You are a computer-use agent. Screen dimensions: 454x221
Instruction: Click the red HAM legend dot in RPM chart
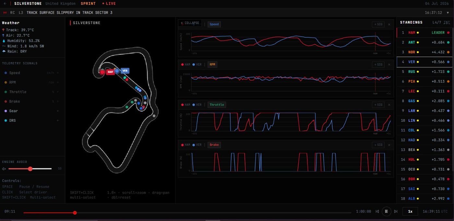(182, 64)
